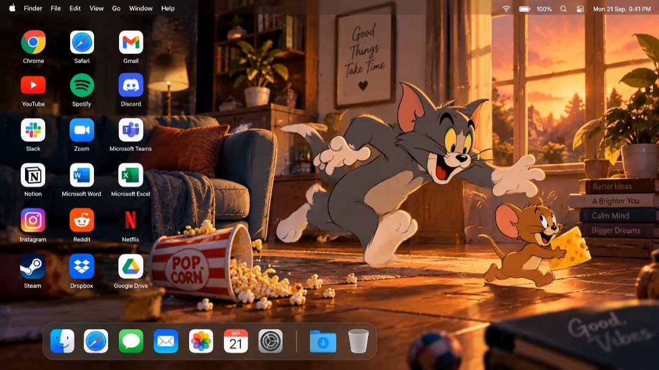Open Control Center in the menu bar
This screenshot has width=659, height=370.
coord(580,9)
